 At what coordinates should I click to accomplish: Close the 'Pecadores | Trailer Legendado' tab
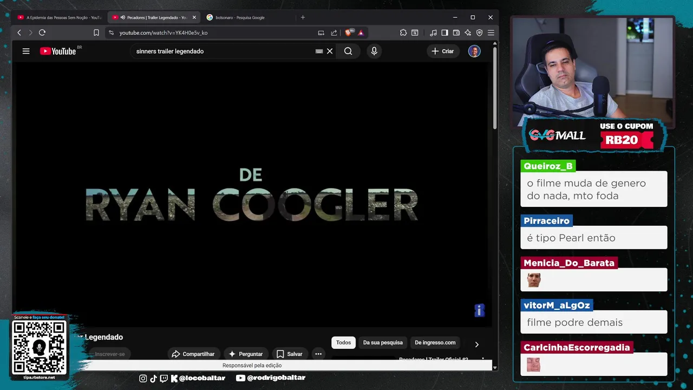pos(194,17)
